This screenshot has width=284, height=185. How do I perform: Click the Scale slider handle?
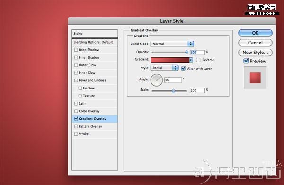174,90
